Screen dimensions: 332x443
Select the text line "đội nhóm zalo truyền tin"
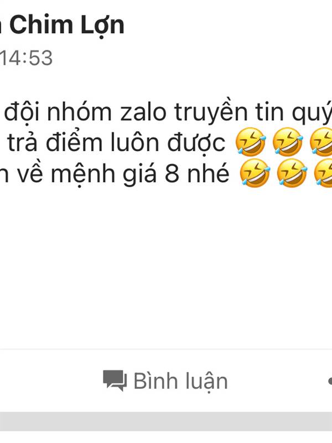[x=144, y=113]
